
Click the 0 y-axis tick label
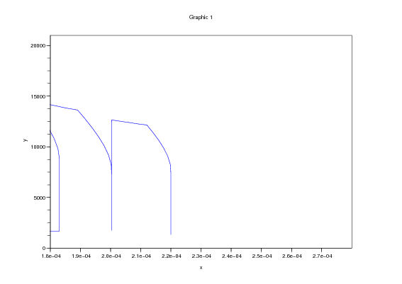pyautogui.click(x=44, y=248)
